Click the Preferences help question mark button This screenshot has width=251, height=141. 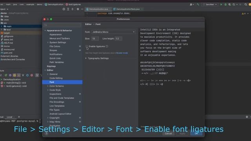tap(46, 134)
